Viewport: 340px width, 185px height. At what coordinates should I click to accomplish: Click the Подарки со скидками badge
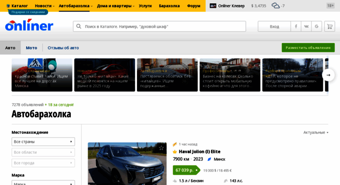click(28, 12)
